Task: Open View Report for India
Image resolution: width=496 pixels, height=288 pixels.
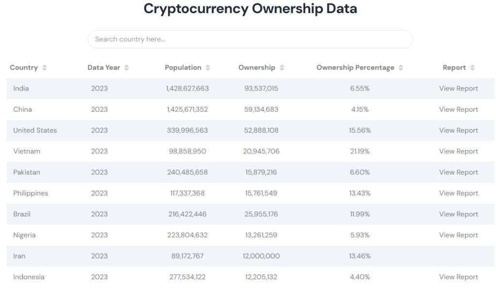Action: (458, 89)
